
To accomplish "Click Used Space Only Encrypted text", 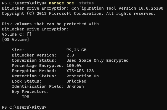I will pyautogui.click(x=97, y=60).
